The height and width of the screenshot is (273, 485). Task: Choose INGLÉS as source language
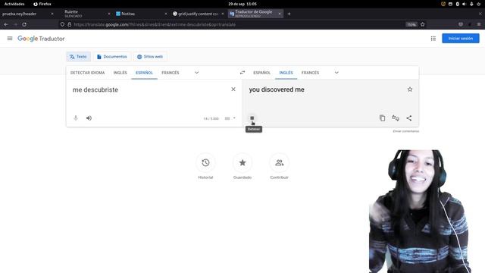120,73
